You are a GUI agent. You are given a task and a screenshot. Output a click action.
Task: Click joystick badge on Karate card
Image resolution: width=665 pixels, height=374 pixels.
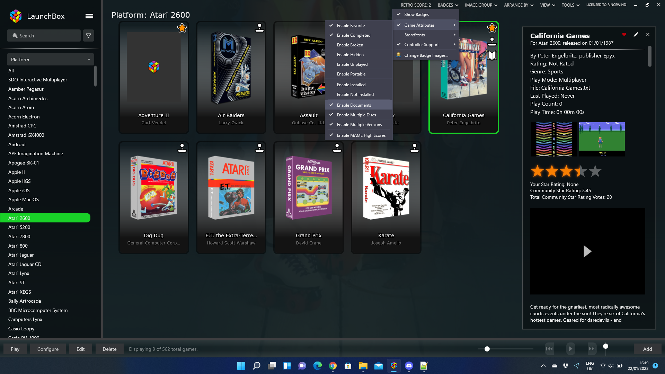415,148
